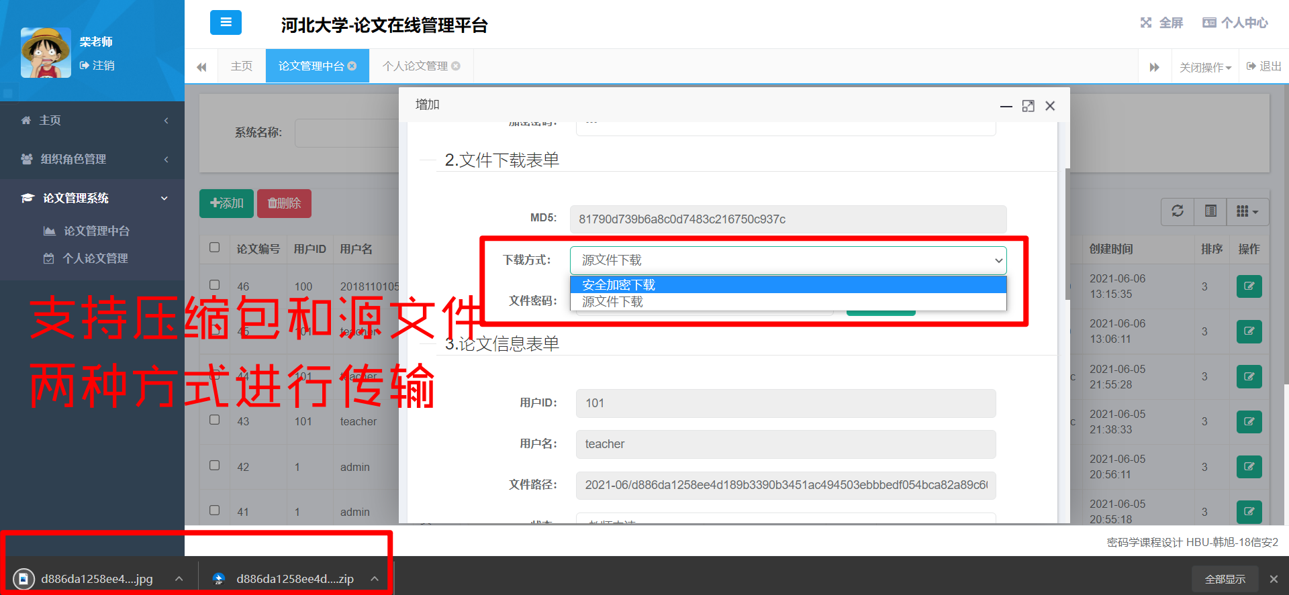Click edit icon for row dated 20:55:18
This screenshot has height=595, width=1289.
point(1249,511)
